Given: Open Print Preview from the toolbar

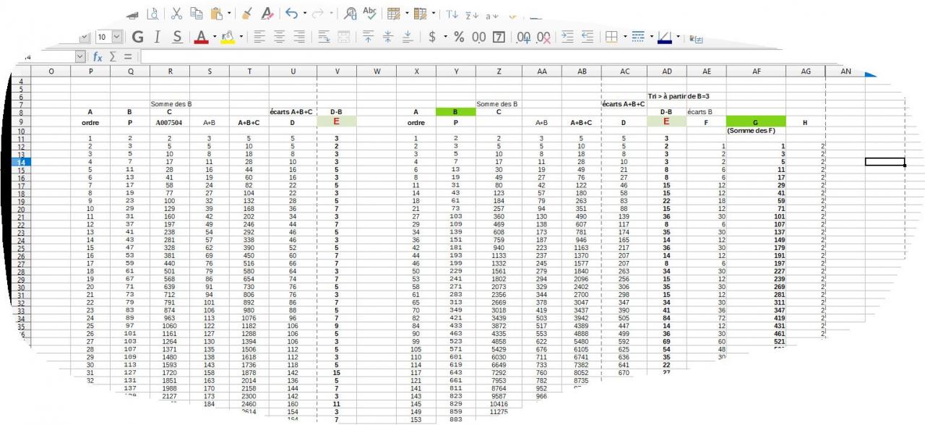Looking at the screenshot, I should tap(152, 14).
